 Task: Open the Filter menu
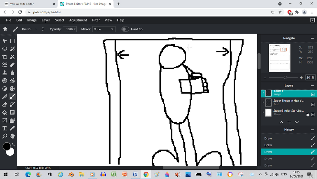[x=96, y=20]
